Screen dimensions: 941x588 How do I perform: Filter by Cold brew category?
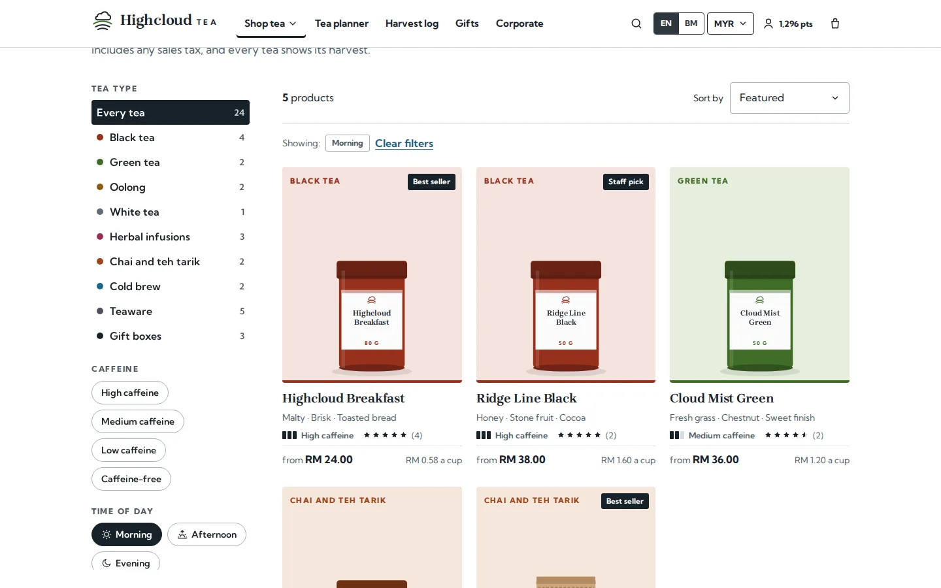171,286
